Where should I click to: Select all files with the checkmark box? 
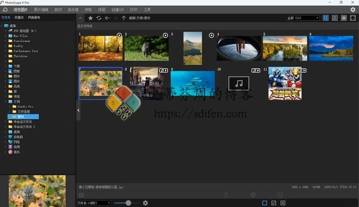pyautogui.click(x=274, y=203)
